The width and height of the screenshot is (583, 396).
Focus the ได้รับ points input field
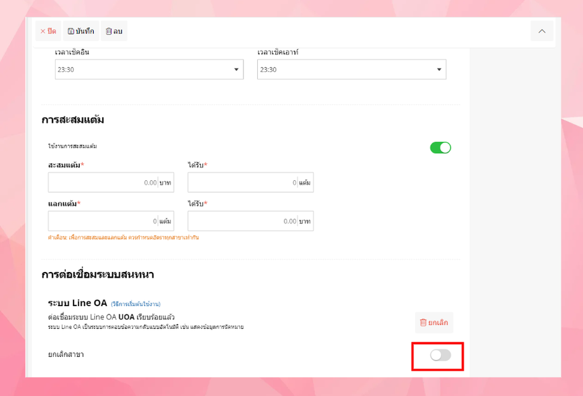pyautogui.click(x=250, y=182)
